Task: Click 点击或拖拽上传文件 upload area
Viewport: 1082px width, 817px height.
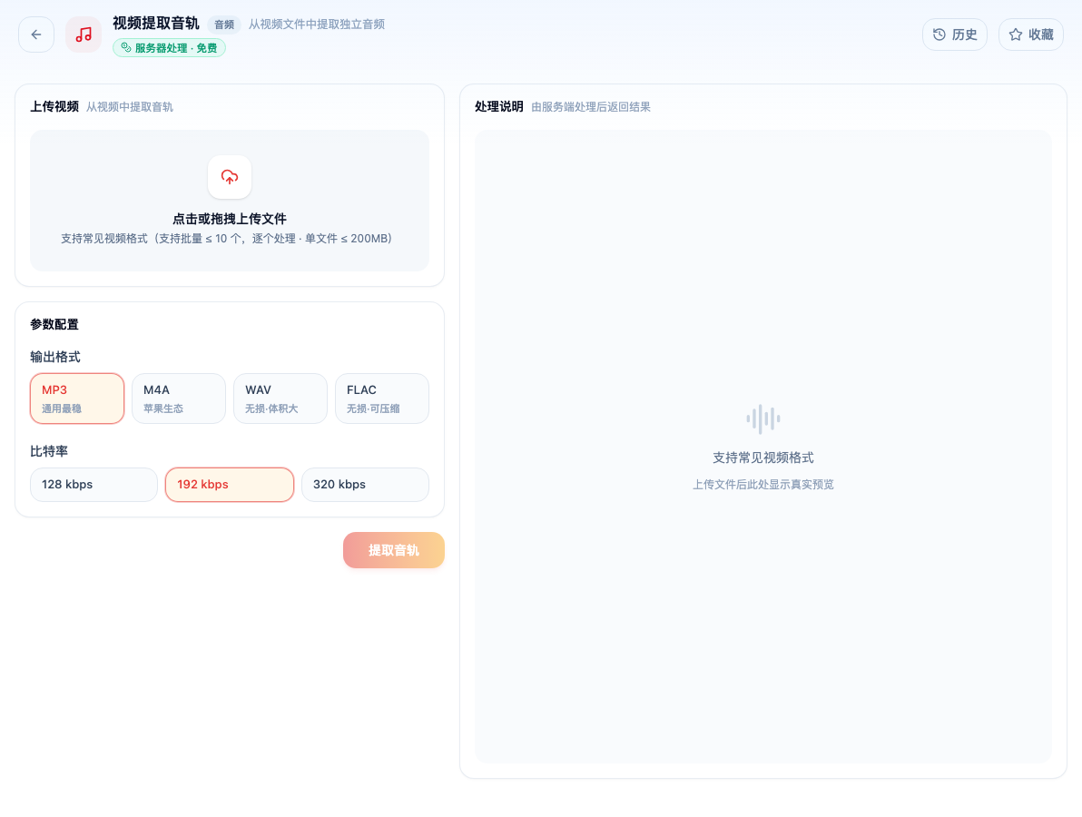Action: tap(230, 200)
